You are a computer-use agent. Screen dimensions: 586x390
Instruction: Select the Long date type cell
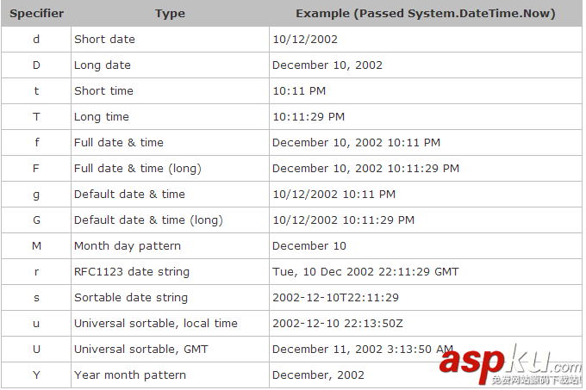[102, 65]
